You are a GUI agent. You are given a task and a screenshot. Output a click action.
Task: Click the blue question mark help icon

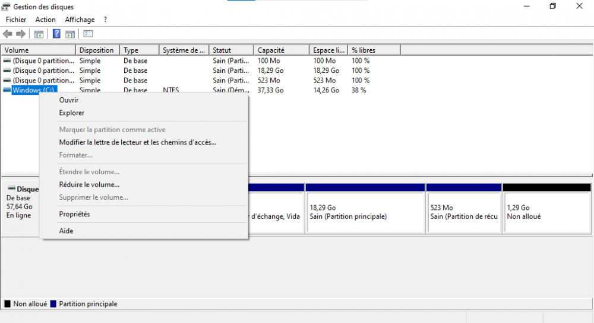[x=56, y=34]
